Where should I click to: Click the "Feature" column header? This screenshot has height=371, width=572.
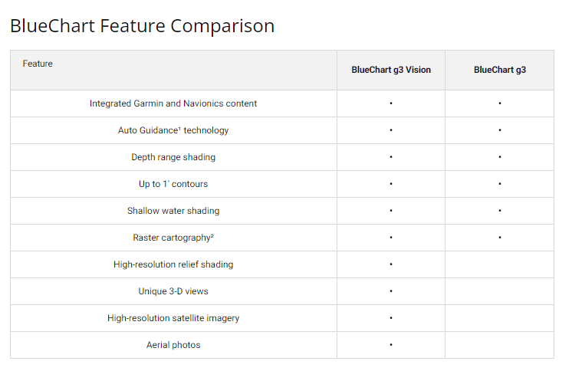38,64
